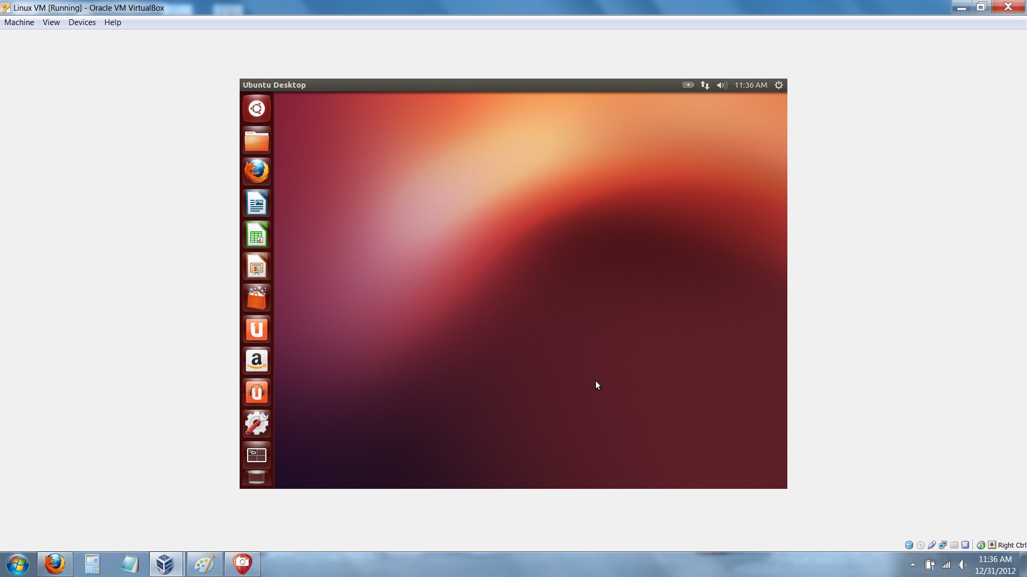This screenshot has height=577, width=1027.
Task: Open the Ubuntu Software Center
Action: [257, 298]
